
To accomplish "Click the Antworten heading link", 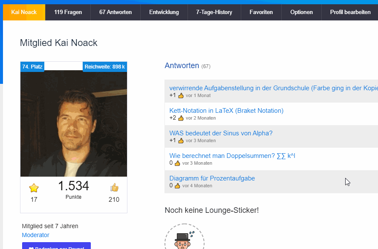I will coord(182,66).
